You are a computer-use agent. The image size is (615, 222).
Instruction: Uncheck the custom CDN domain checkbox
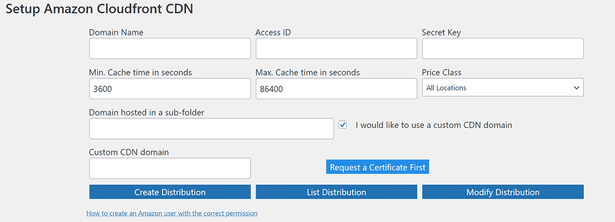point(343,125)
